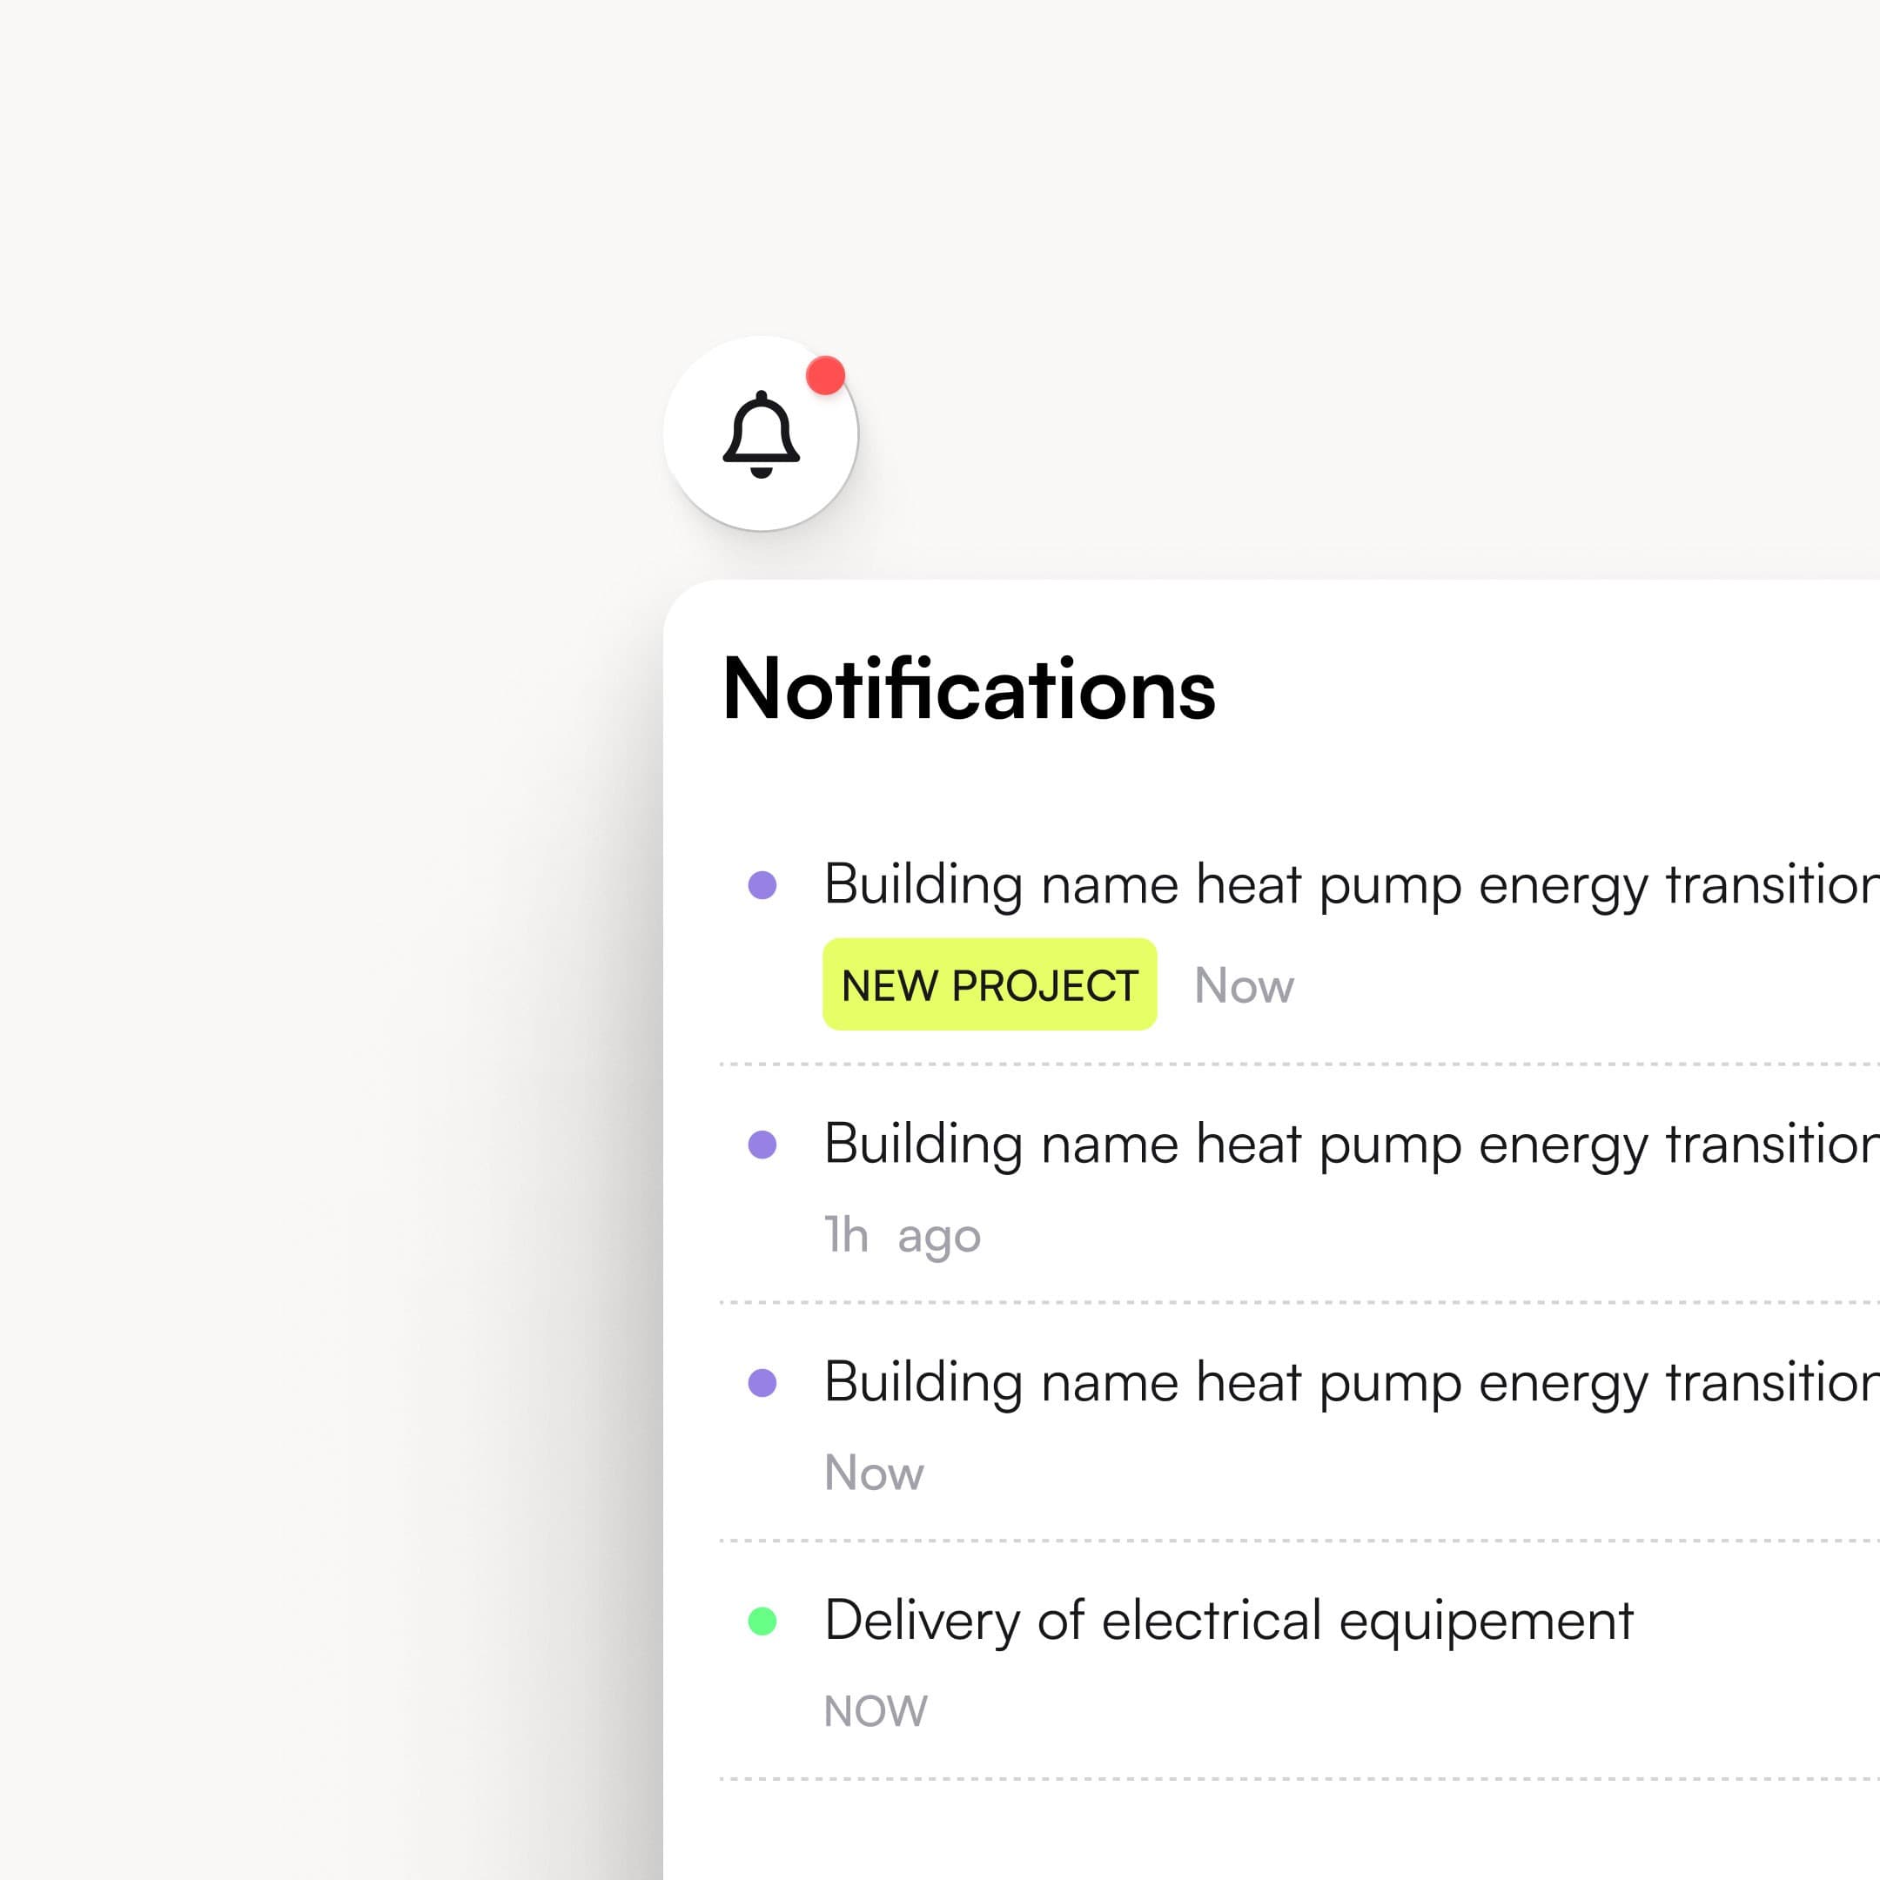
Task: Open Delivery of electrical equipement notification
Action: point(1228,1620)
